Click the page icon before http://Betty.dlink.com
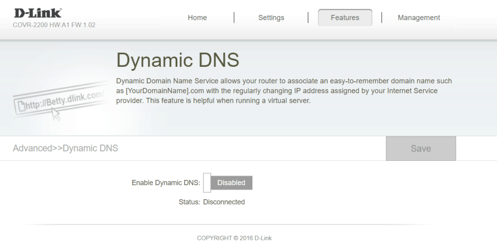 [x=23, y=106]
